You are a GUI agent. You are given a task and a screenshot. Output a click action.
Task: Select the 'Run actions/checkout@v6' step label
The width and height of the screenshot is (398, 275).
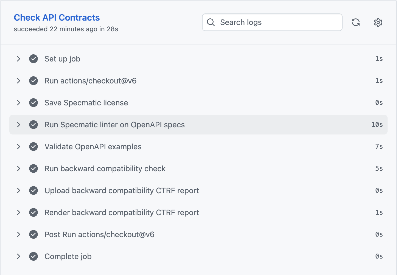click(91, 81)
